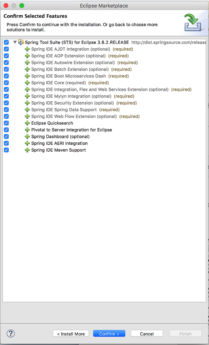This screenshot has height=345, width=209.
Task: Uncheck Spring Dashboard (optional) checkbox
Action: (x=6, y=136)
